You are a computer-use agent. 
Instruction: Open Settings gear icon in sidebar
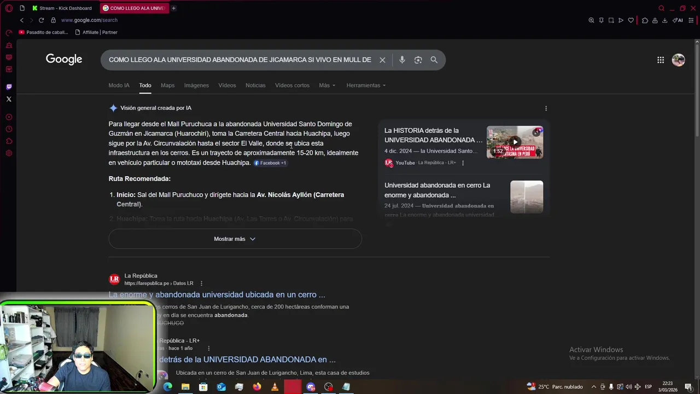pos(9,153)
